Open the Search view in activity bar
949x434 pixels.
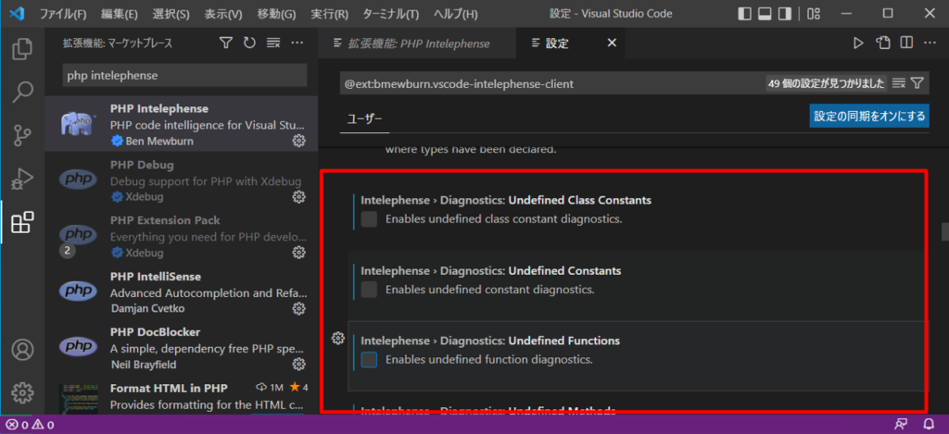tap(22, 92)
